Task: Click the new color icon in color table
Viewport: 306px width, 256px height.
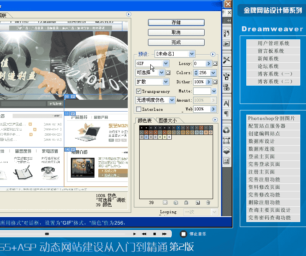Action: (198, 203)
